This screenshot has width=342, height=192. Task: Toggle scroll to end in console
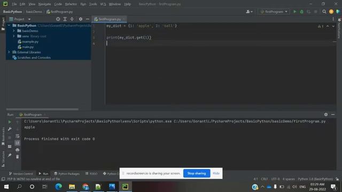click(x=18, y=143)
